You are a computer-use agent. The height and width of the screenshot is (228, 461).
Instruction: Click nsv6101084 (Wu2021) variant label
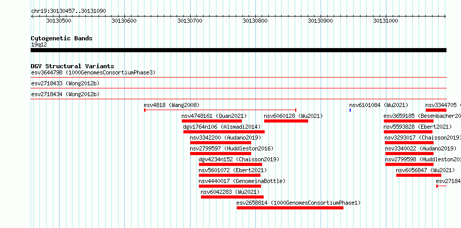(x=379, y=105)
